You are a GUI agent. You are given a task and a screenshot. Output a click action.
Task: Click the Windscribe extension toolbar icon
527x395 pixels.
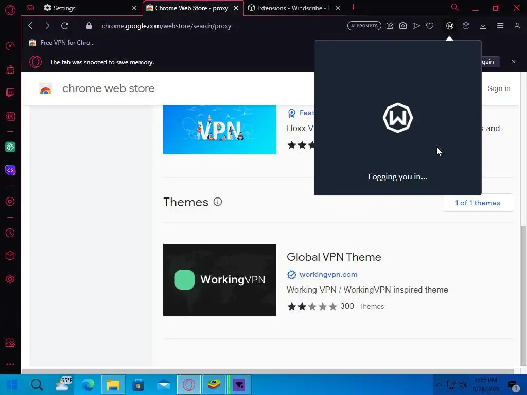pos(450,26)
